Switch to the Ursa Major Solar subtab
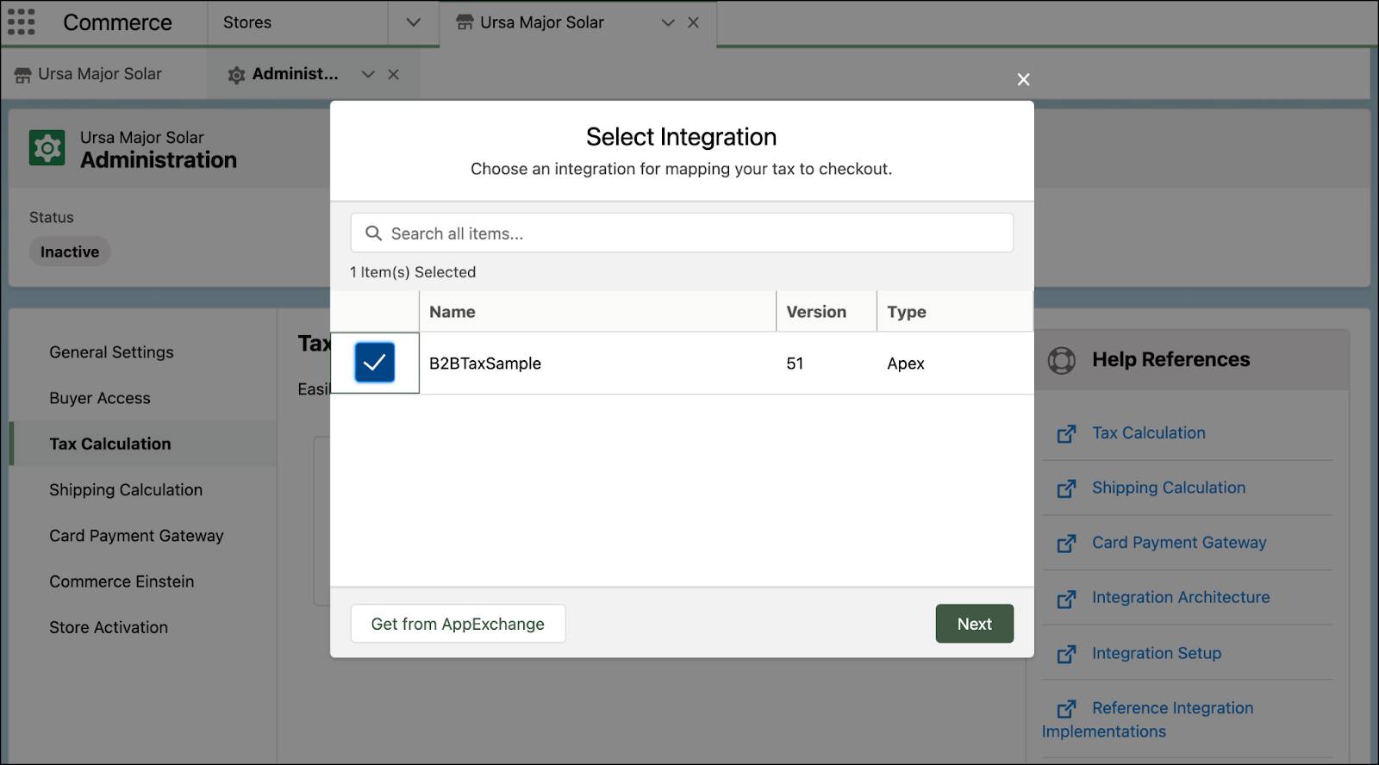 pos(100,74)
